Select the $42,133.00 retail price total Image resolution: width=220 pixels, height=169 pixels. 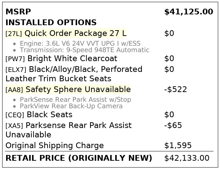click(x=187, y=158)
